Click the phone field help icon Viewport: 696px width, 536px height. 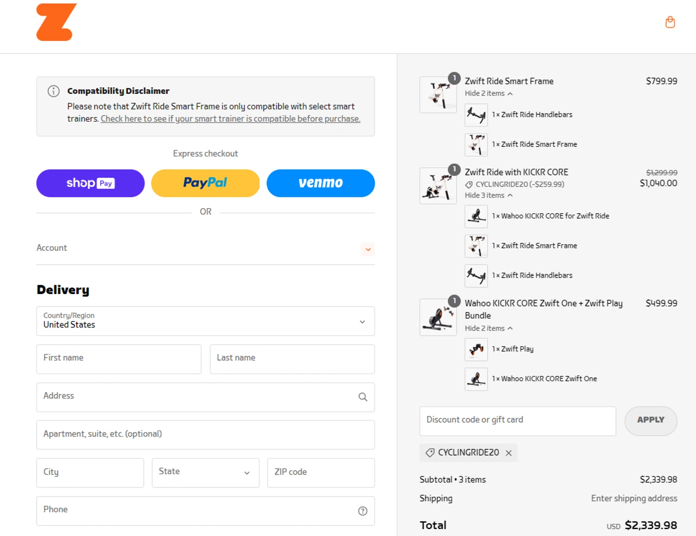click(363, 511)
